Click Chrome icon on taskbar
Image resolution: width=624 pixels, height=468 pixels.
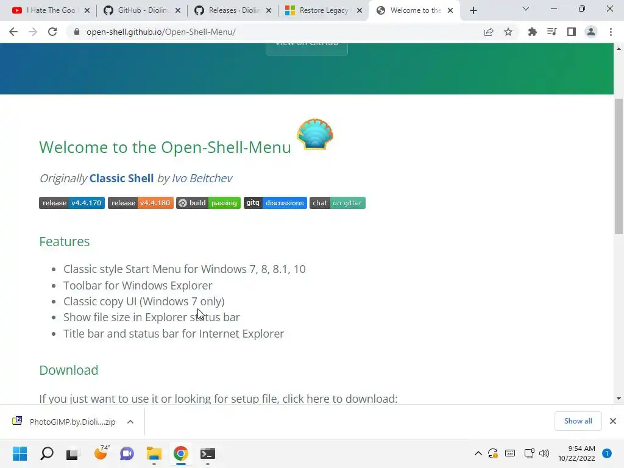click(x=180, y=453)
